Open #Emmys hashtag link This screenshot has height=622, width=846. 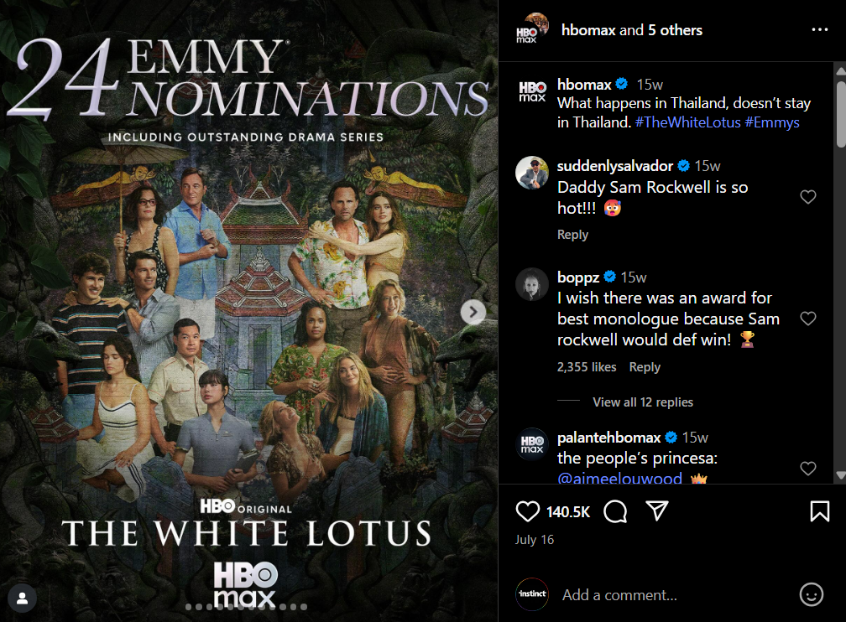772,122
